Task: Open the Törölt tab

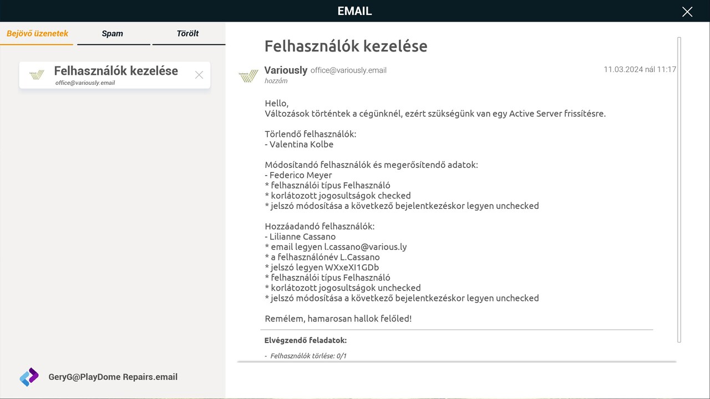Action: [x=187, y=33]
